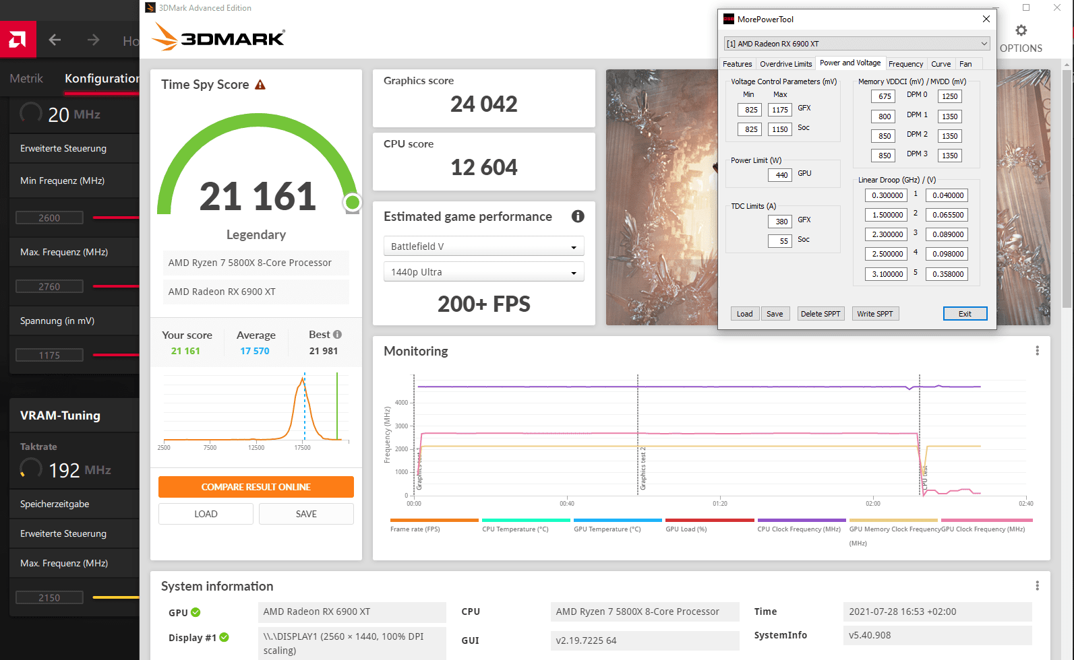Select the Power and Voltage tab
This screenshot has height=660, width=1074.
[849, 63]
